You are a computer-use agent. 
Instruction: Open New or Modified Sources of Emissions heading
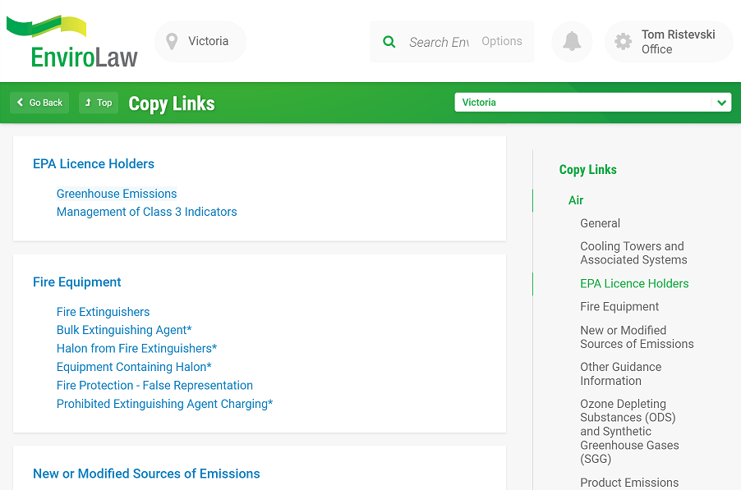[x=146, y=474]
